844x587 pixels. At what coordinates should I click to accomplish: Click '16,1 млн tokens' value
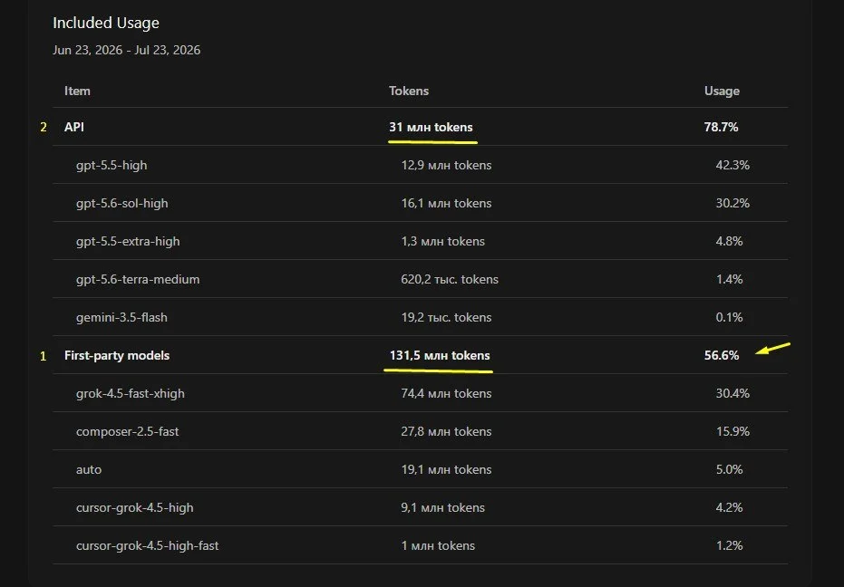tap(446, 204)
